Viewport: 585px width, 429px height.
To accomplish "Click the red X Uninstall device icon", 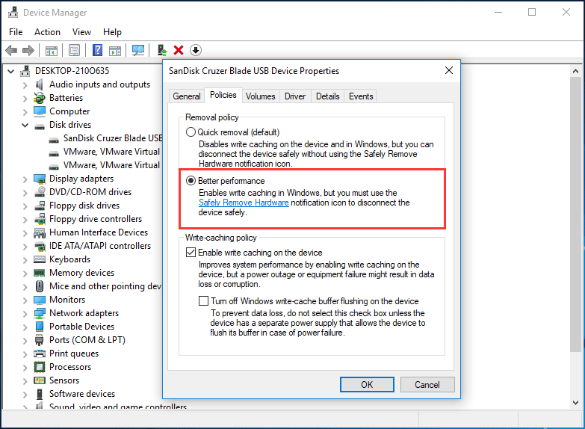I will click(179, 50).
